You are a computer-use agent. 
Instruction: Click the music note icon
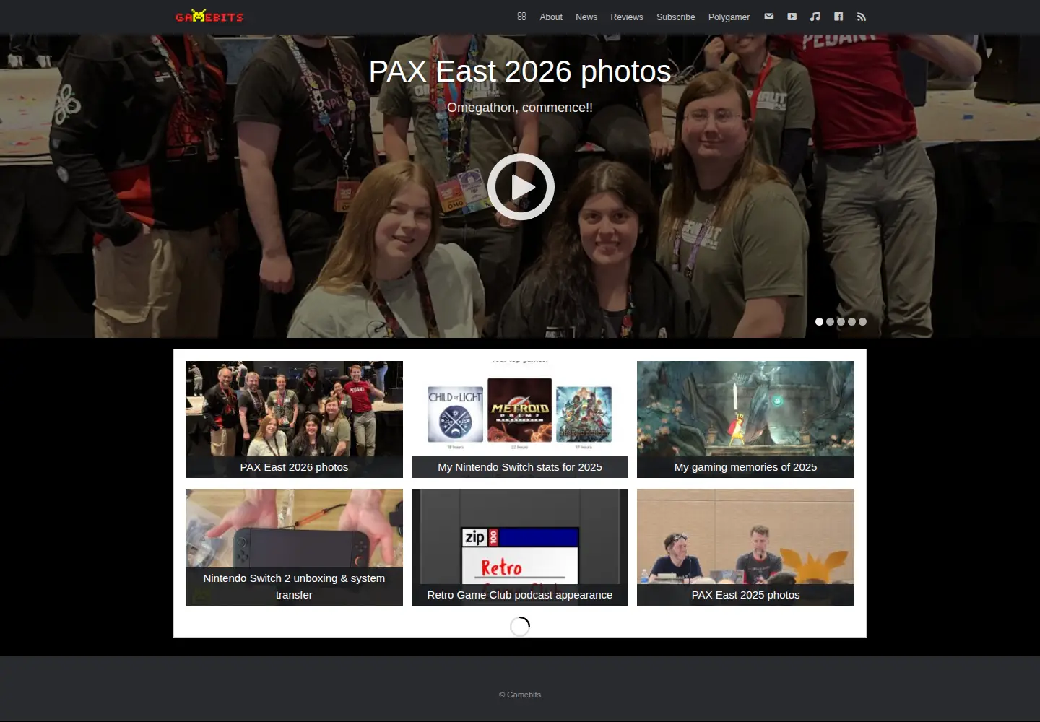815,17
